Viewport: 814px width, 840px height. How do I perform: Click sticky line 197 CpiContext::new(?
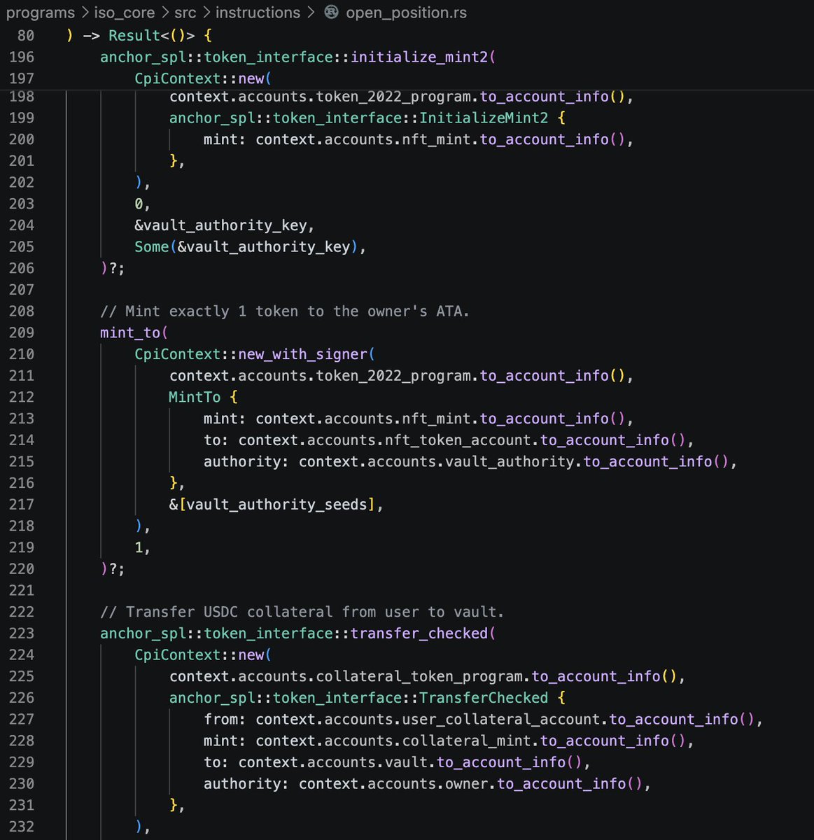(x=203, y=78)
